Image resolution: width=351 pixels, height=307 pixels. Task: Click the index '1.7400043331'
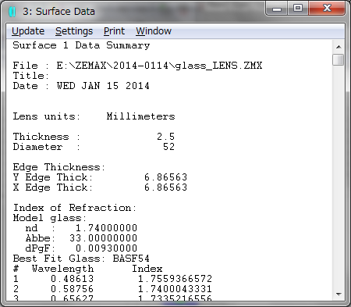(x=175, y=289)
